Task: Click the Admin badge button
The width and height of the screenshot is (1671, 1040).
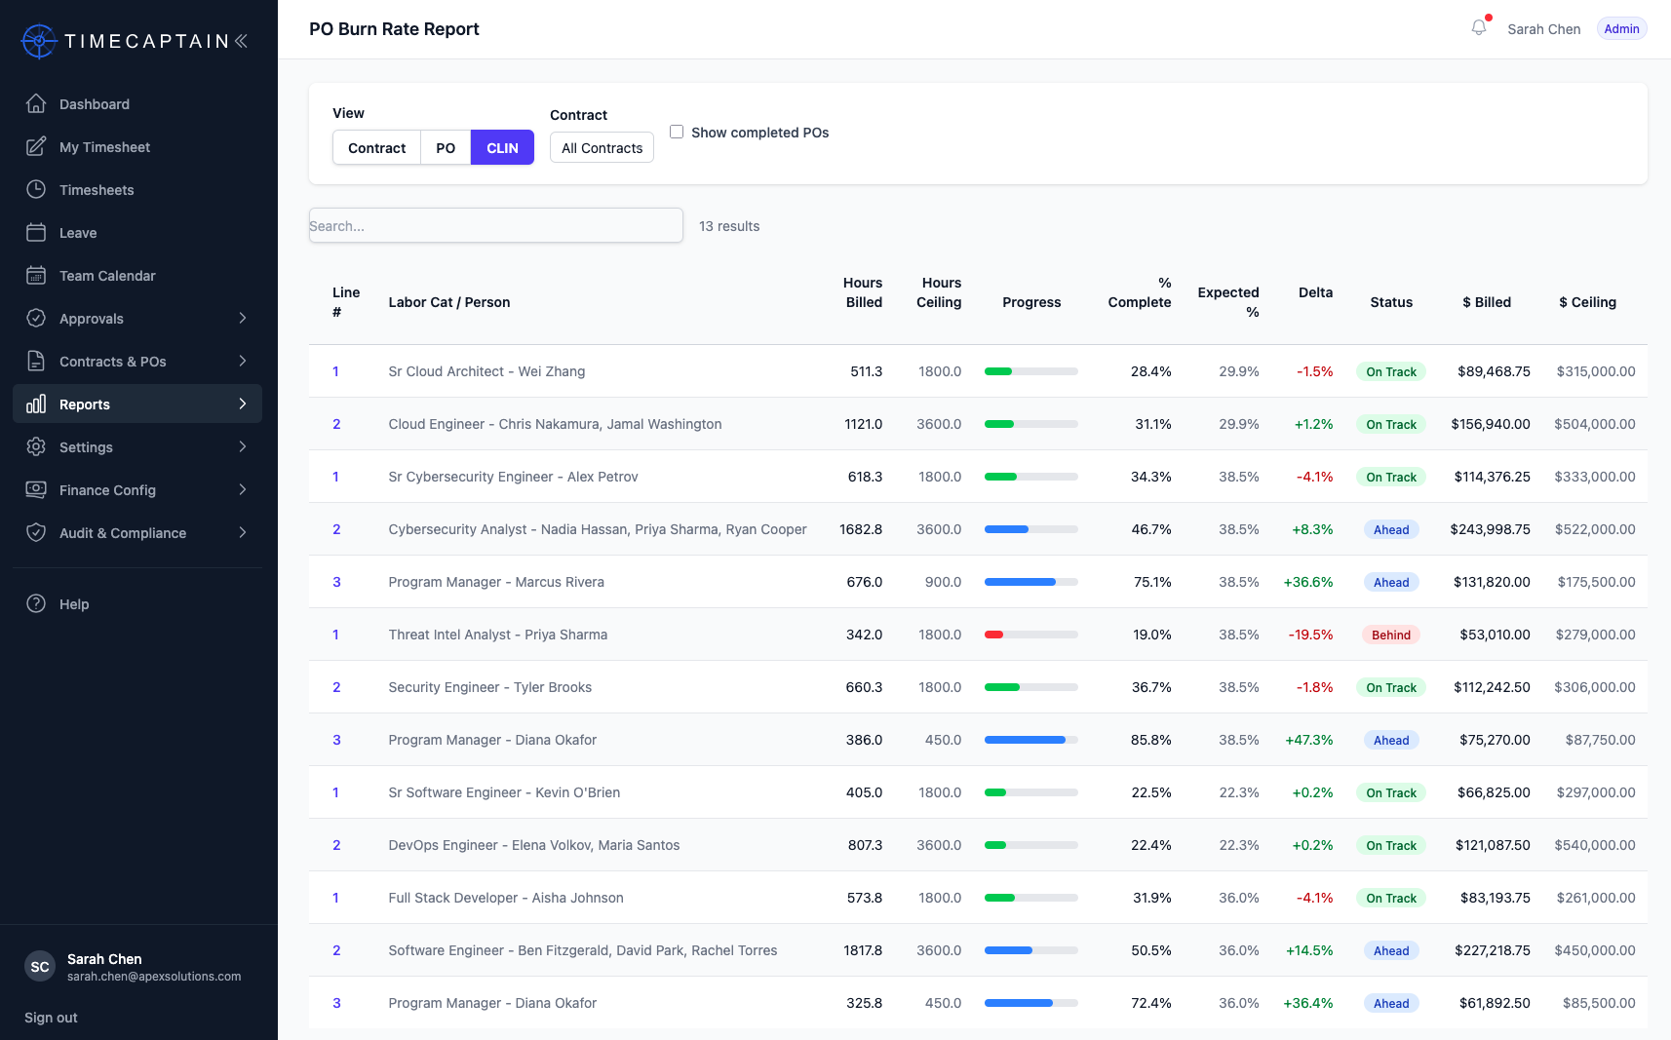Action: pyautogui.click(x=1621, y=28)
